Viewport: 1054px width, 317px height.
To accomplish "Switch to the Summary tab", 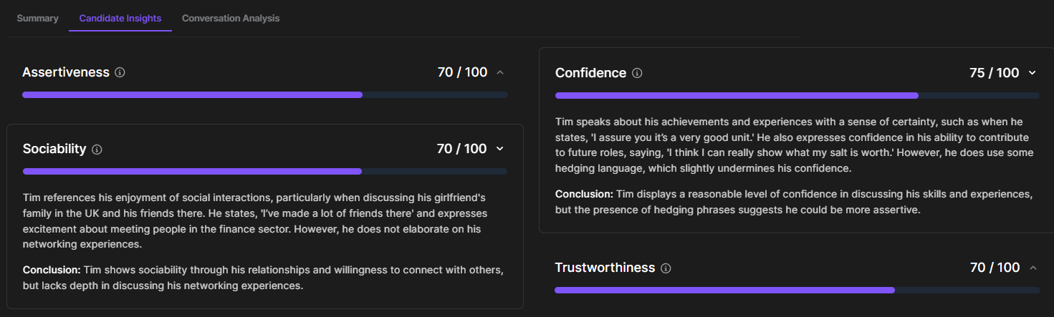I will tap(37, 18).
